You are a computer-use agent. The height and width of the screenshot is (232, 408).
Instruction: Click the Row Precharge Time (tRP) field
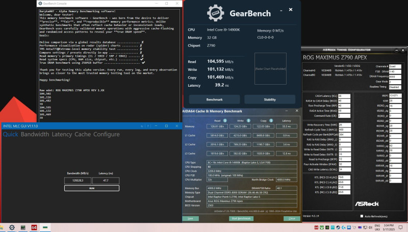pos(344,106)
